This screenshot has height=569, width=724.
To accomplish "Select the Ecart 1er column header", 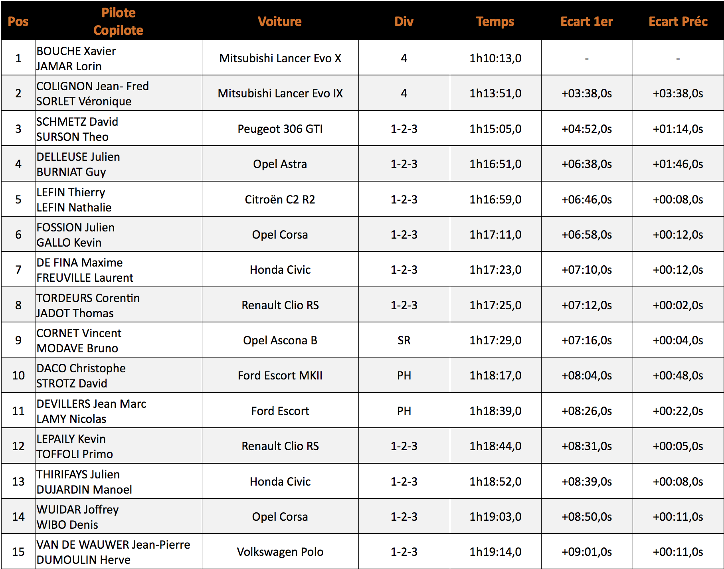I will 587,21.
